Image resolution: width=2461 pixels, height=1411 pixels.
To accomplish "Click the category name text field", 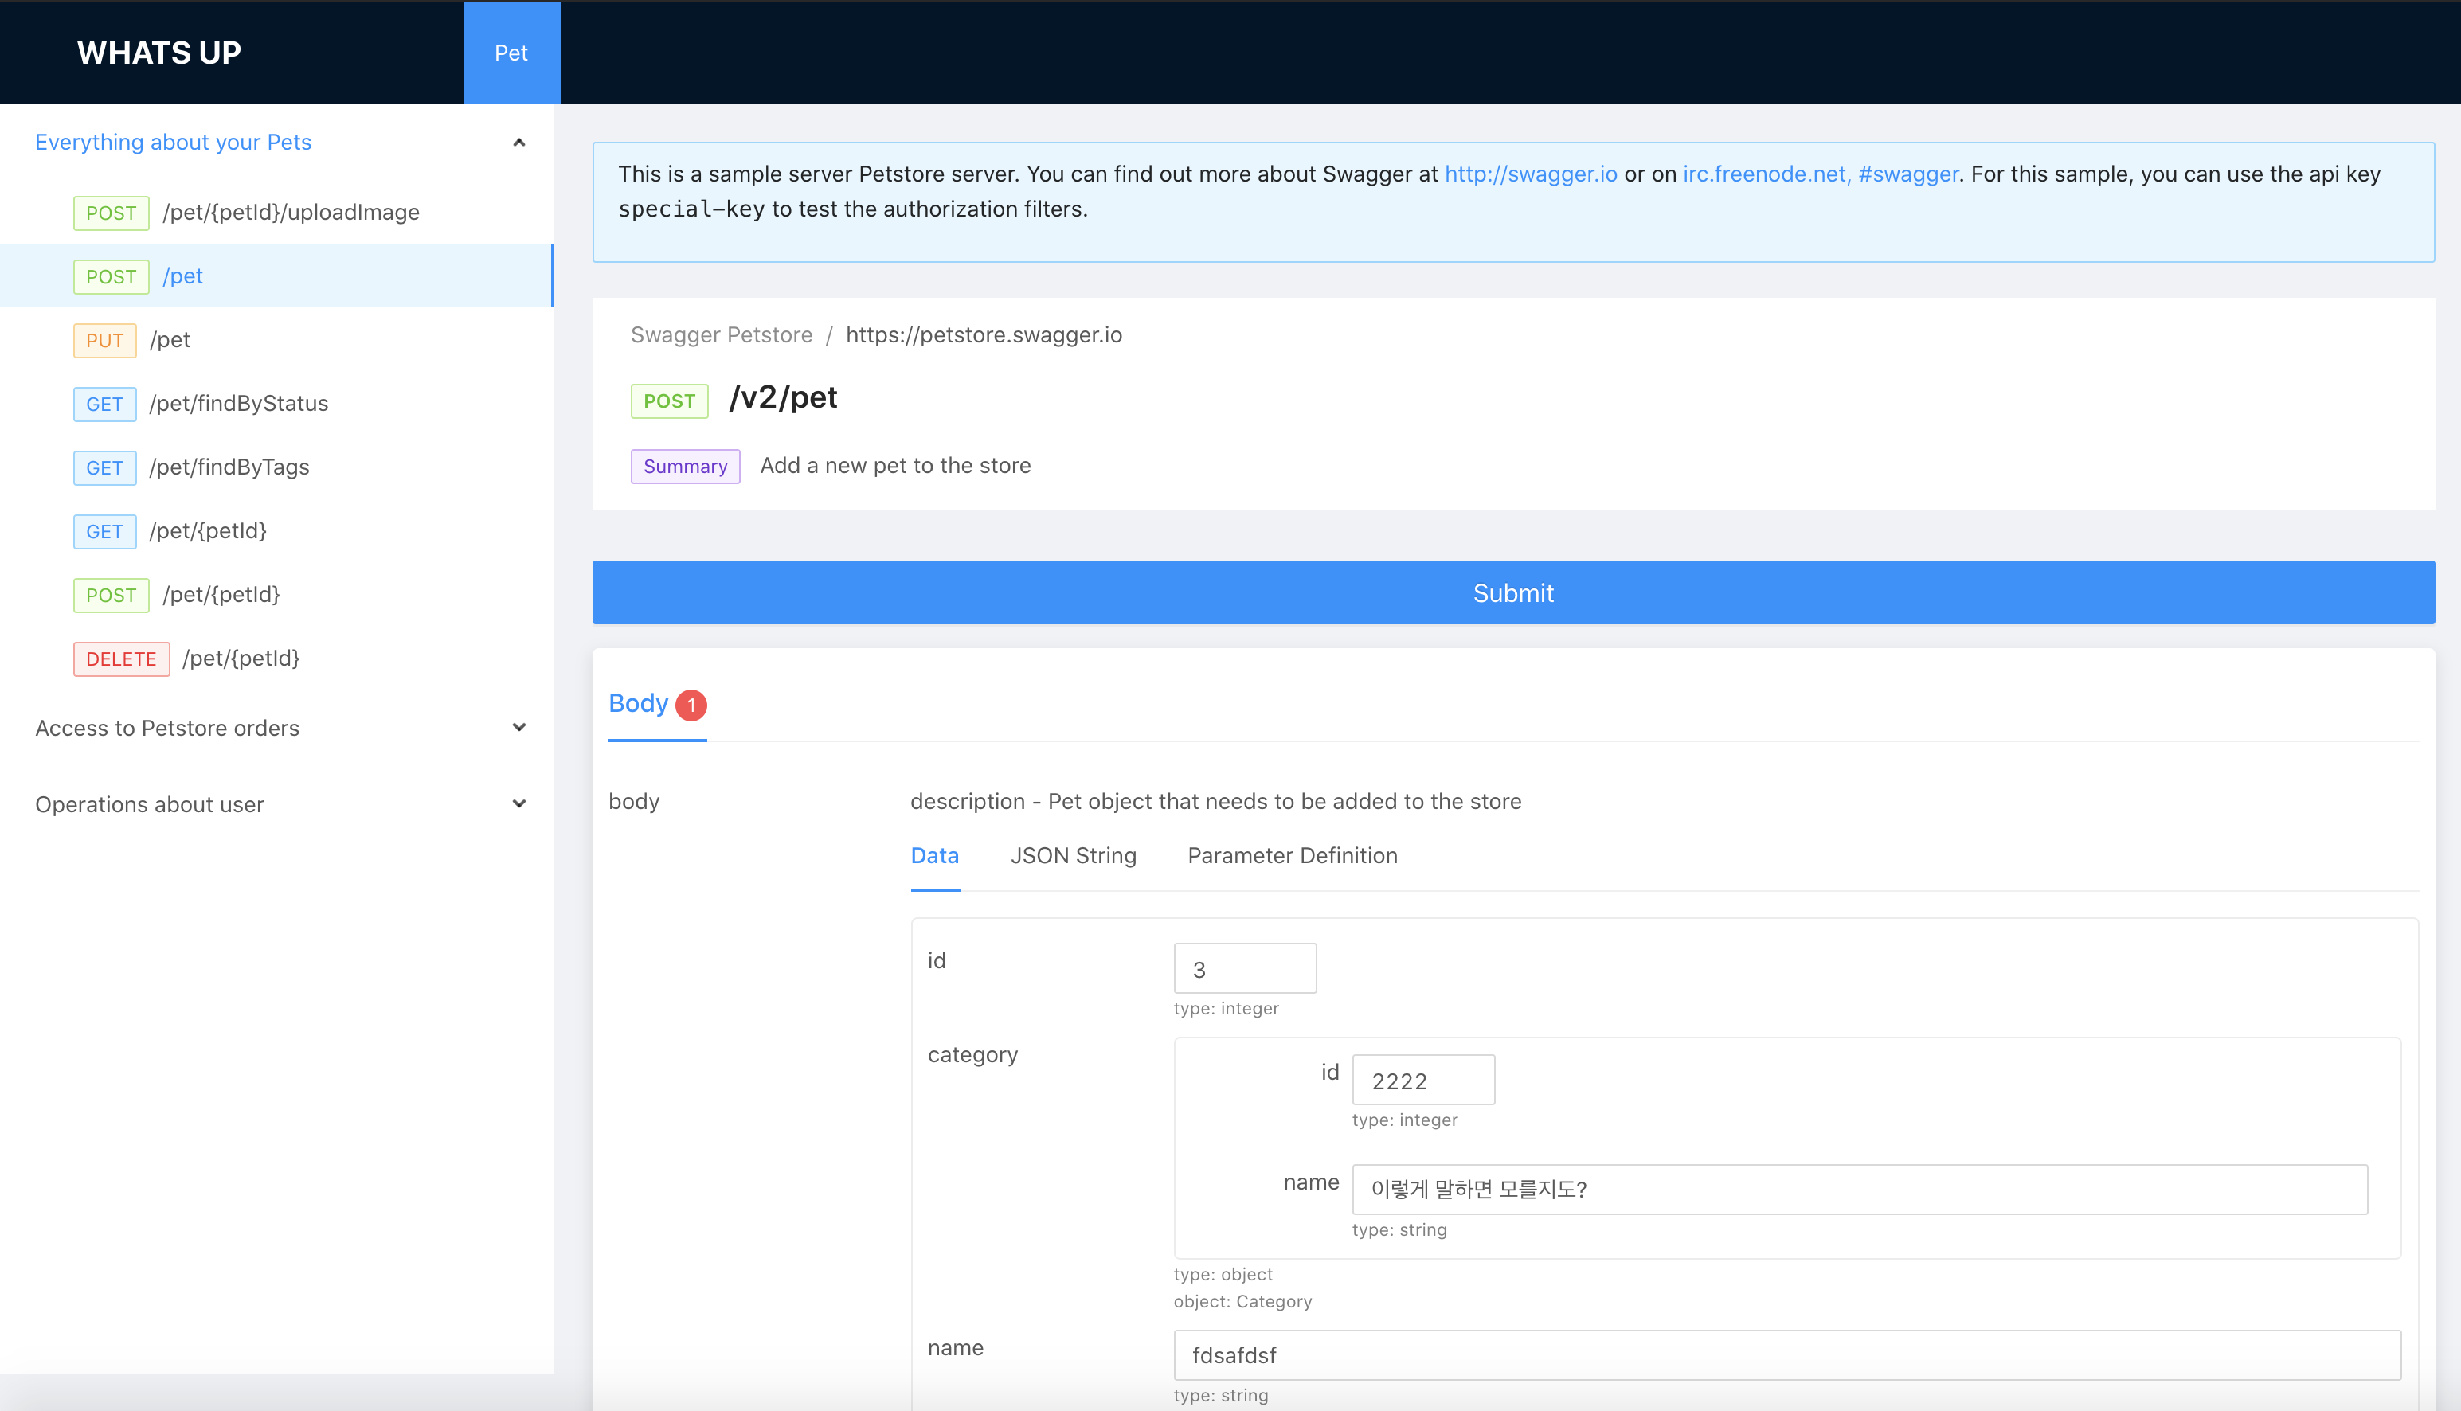I will click(1858, 1189).
